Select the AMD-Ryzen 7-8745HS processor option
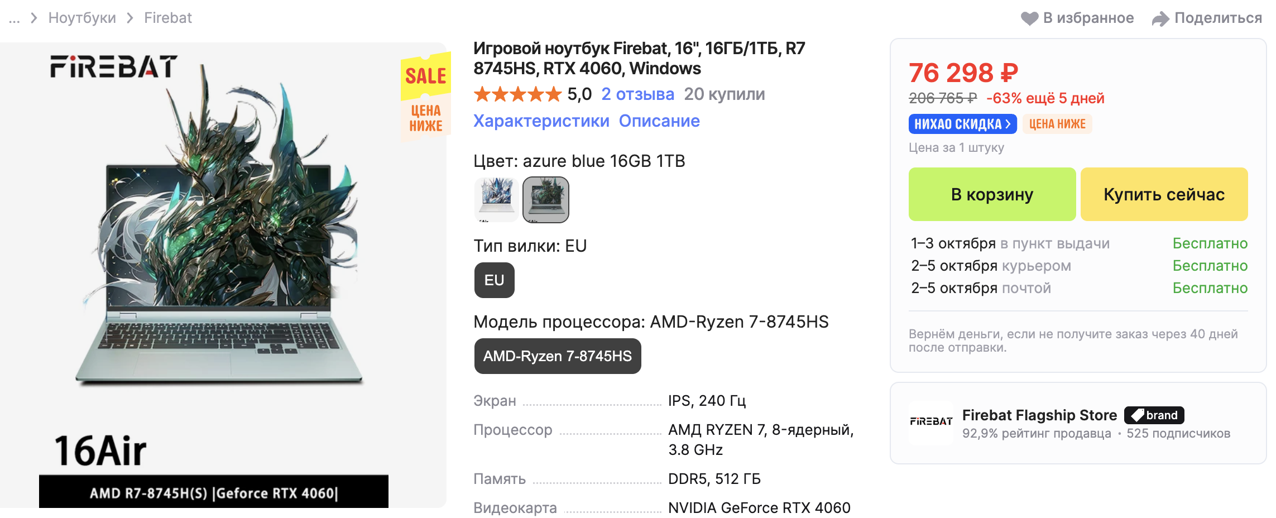 557,356
